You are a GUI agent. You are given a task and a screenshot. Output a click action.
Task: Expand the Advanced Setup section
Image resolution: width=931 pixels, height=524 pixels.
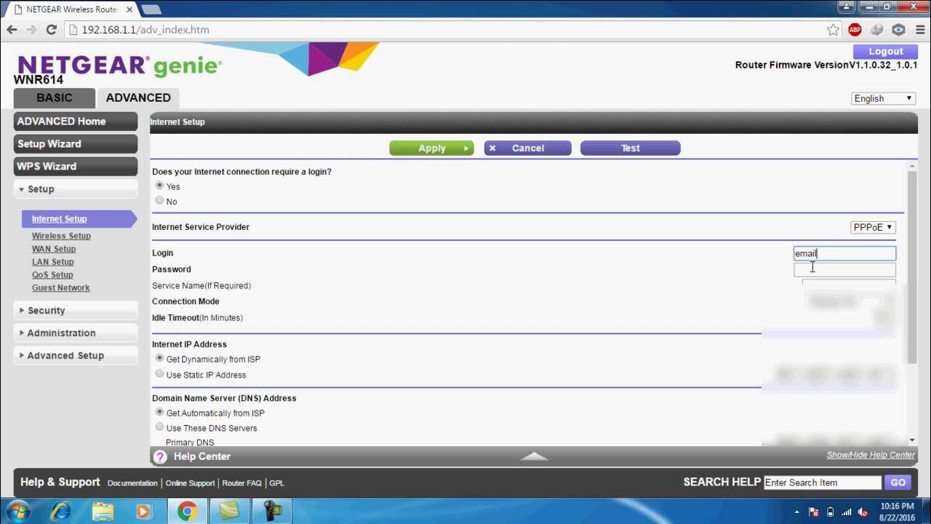tap(76, 356)
